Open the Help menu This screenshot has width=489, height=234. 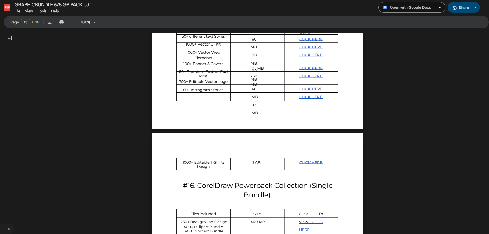(x=55, y=11)
